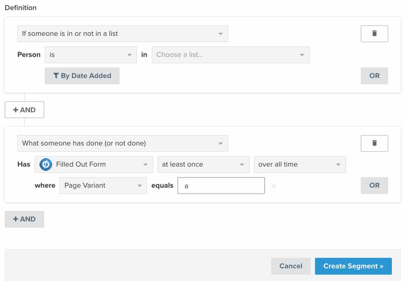Screen dimensions: 404x281
Task: Open the 'What someone has done' dropdown
Action: tap(122, 143)
